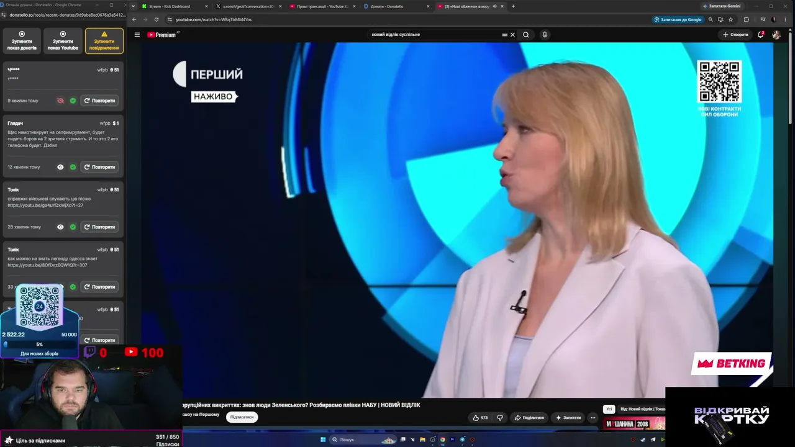Open the youtu.be link ending t=27
This screenshot has height=447, width=795.
tap(45, 205)
